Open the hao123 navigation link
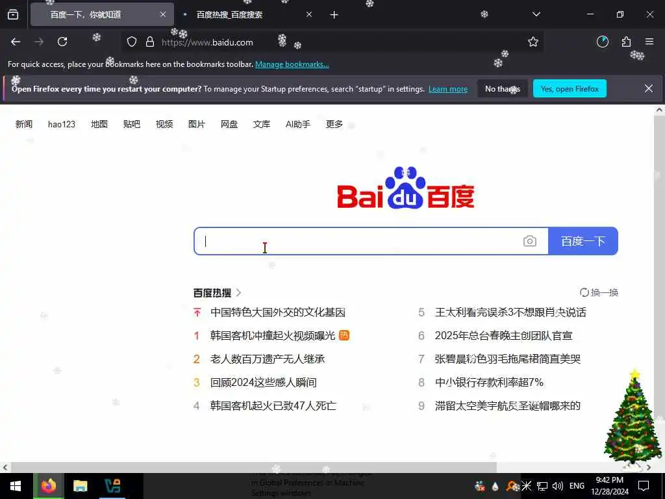Viewport: 665px width, 499px height. pyautogui.click(x=62, y=124)
